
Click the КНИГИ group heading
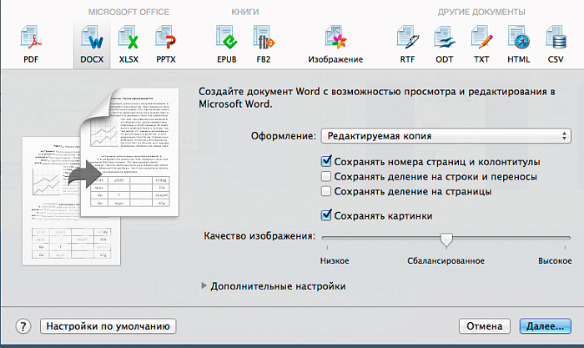[x=245, y=12]
